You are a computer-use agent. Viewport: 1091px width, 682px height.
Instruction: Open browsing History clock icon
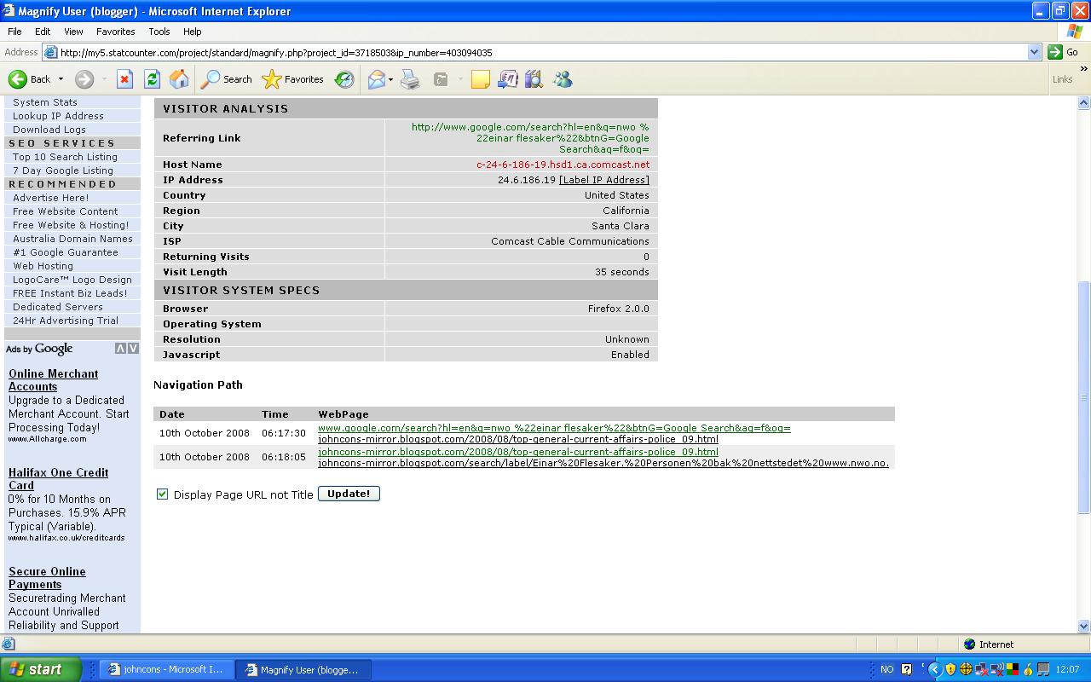click(x=344, y=79)
